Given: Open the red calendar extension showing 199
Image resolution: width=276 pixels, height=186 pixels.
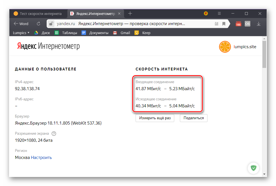Looking at the screenshot, I should click(x=239, y=24).
